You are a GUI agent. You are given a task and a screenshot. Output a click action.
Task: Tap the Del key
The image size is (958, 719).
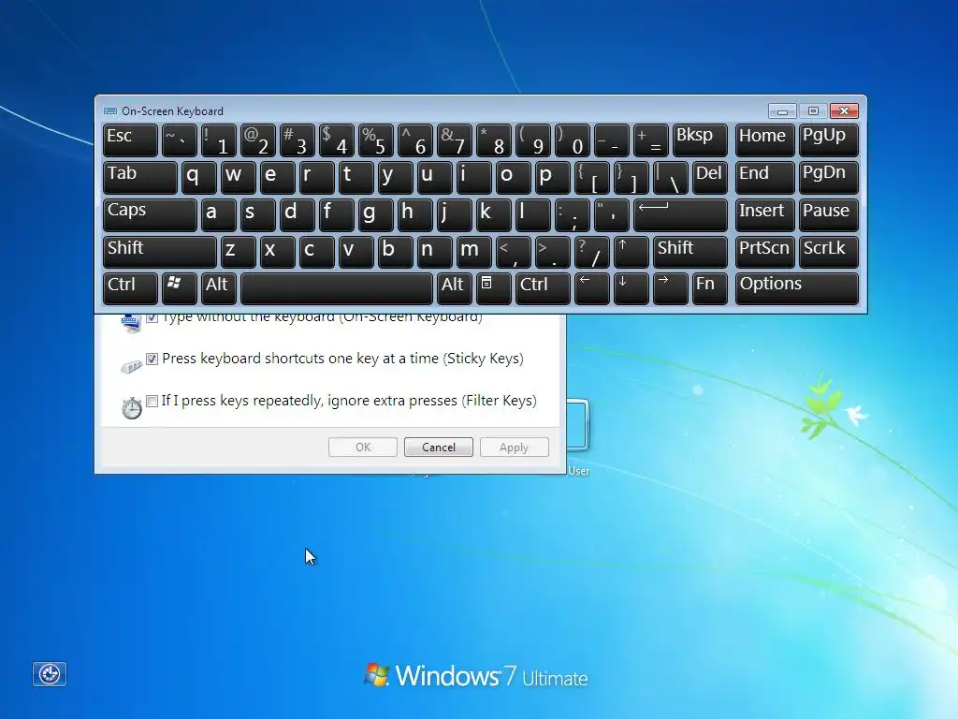click(710, 177)
